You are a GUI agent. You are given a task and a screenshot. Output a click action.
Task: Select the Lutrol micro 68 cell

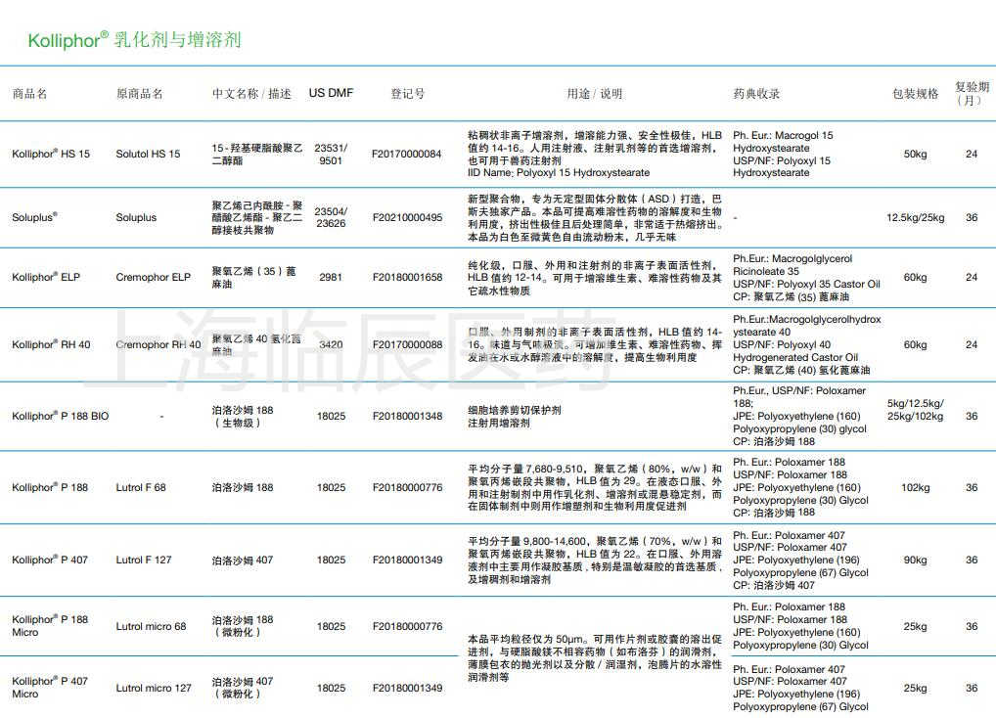coord(151,627)
